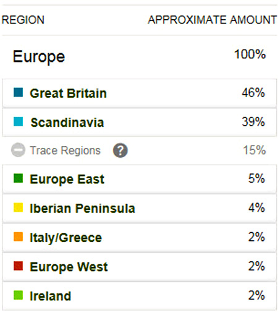Click the REGION column header
The width and height of the screenshot is (278, 317).
tap(23, 20)
